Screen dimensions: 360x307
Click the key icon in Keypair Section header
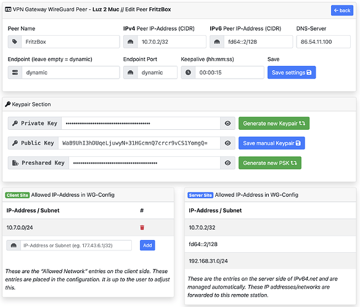[x=8, y=104]
